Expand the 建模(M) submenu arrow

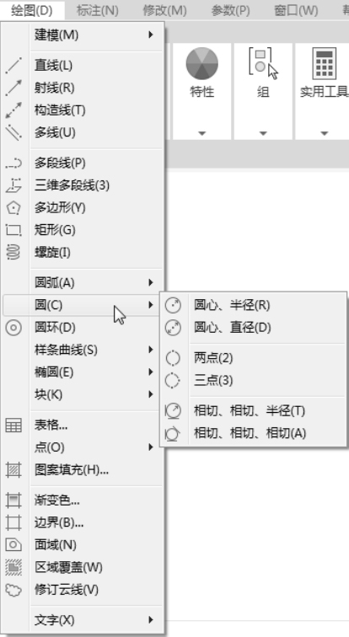(151, 35)
